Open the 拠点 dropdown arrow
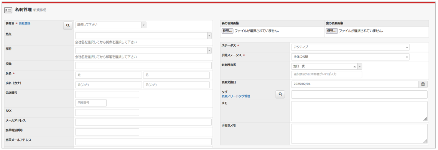This screenshot has width=438, height=150. [x=209, y=36]
